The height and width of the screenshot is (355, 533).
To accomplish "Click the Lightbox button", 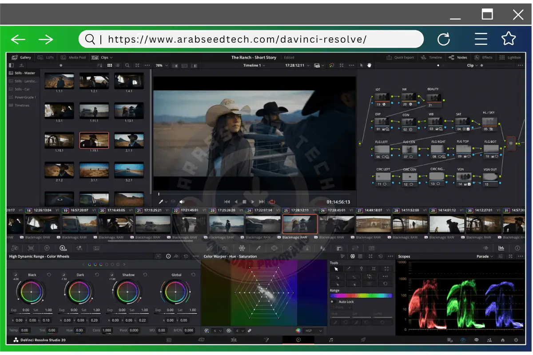I will [x=510, y=57].
